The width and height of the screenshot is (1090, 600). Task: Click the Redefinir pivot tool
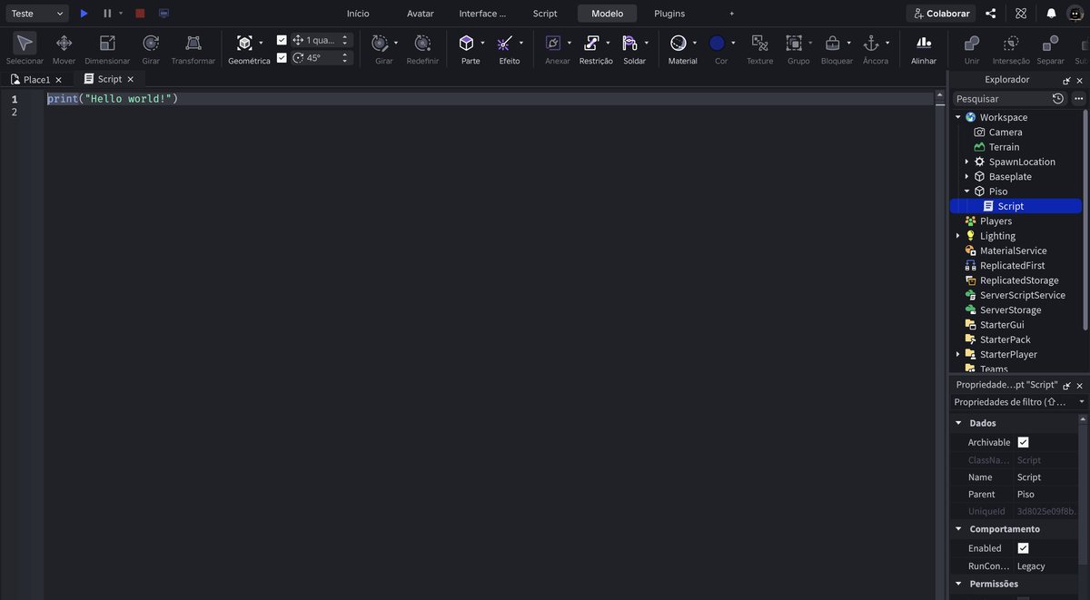coord(422,48)
